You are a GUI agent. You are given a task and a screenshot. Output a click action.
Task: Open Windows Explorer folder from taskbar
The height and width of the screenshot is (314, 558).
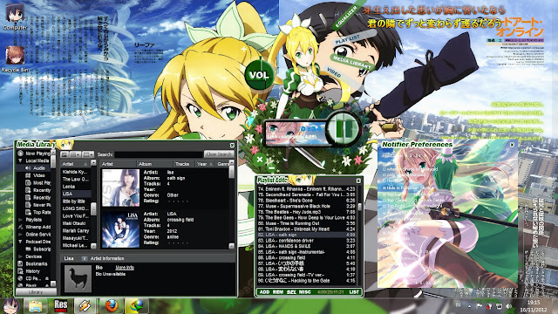[x=35, y=306]
